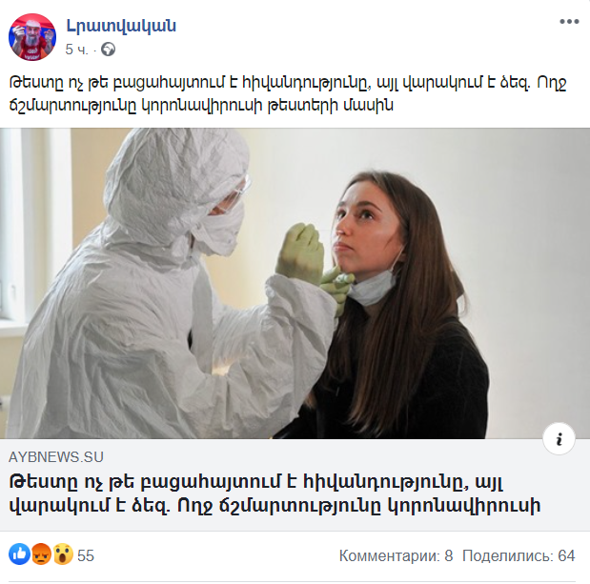Open the three-dot post options menu
This screenshot has height=584, width=590.
coord(569,22)
